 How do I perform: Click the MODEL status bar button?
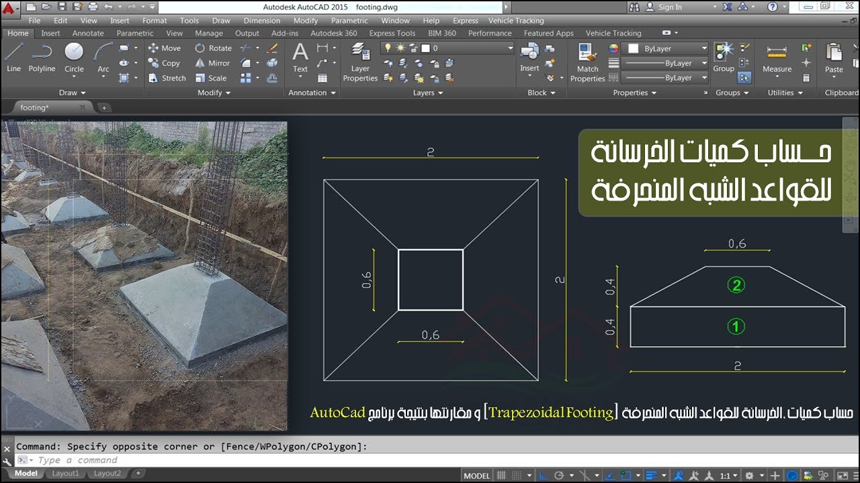[x=477, y=476]
